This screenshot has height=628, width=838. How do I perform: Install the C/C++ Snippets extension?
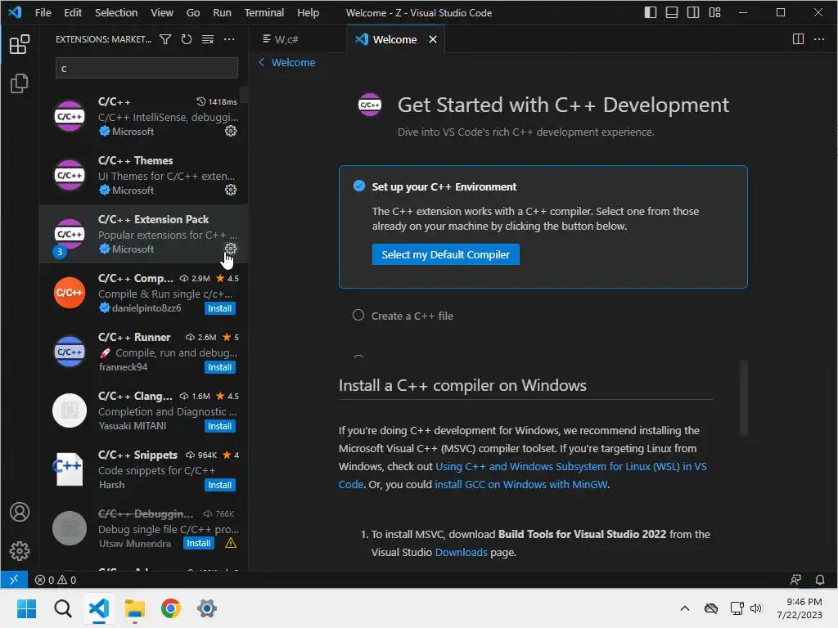219,484
